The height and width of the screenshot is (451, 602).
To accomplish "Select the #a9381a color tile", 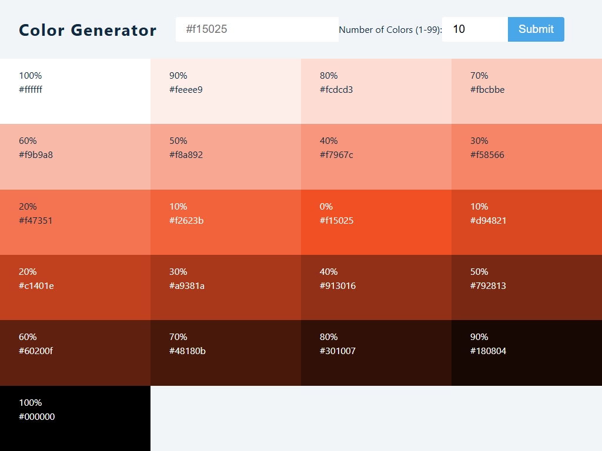I will (x=226, y=287).
